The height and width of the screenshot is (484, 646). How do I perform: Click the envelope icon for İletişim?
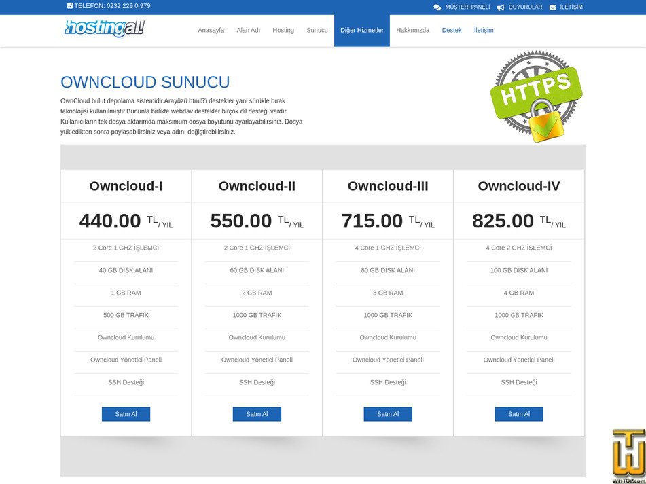point(552,7)
